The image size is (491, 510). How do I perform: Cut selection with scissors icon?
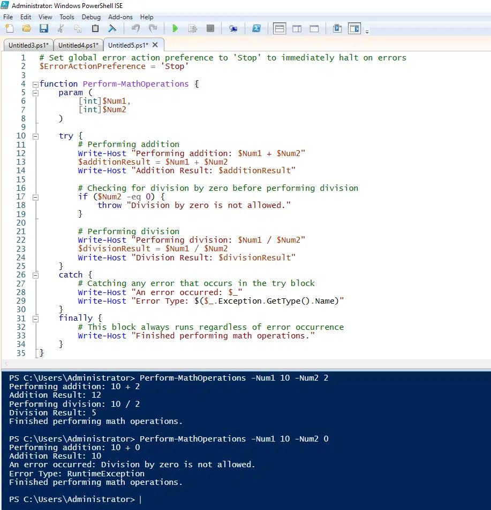pos(61,29)
